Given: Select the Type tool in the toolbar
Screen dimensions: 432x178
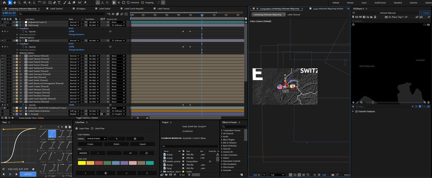Looking at the screenshot, I should coord(59,3).
